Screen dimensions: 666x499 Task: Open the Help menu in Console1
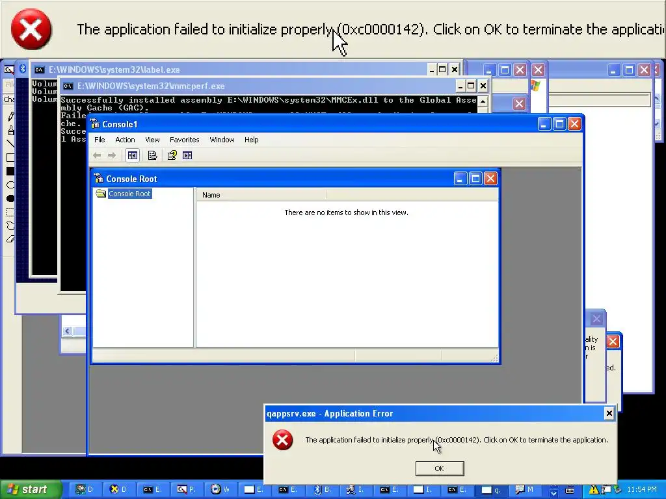tap(251, 140)
